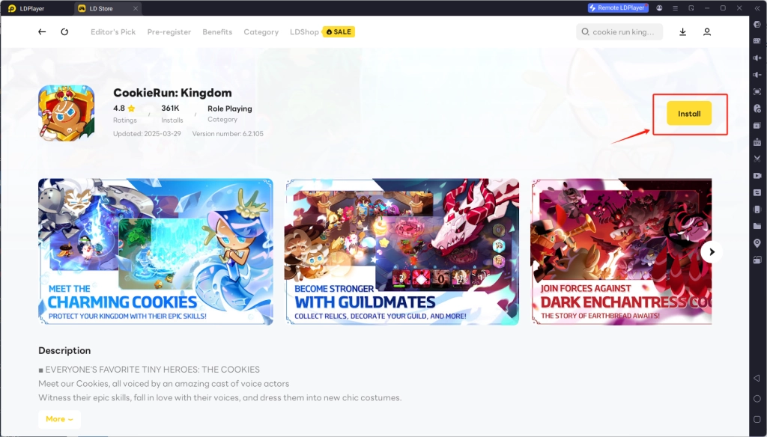The width and height of the screenshot is (767, 437).
Task: Open the video recorder icon
Action: coord(757,176)
